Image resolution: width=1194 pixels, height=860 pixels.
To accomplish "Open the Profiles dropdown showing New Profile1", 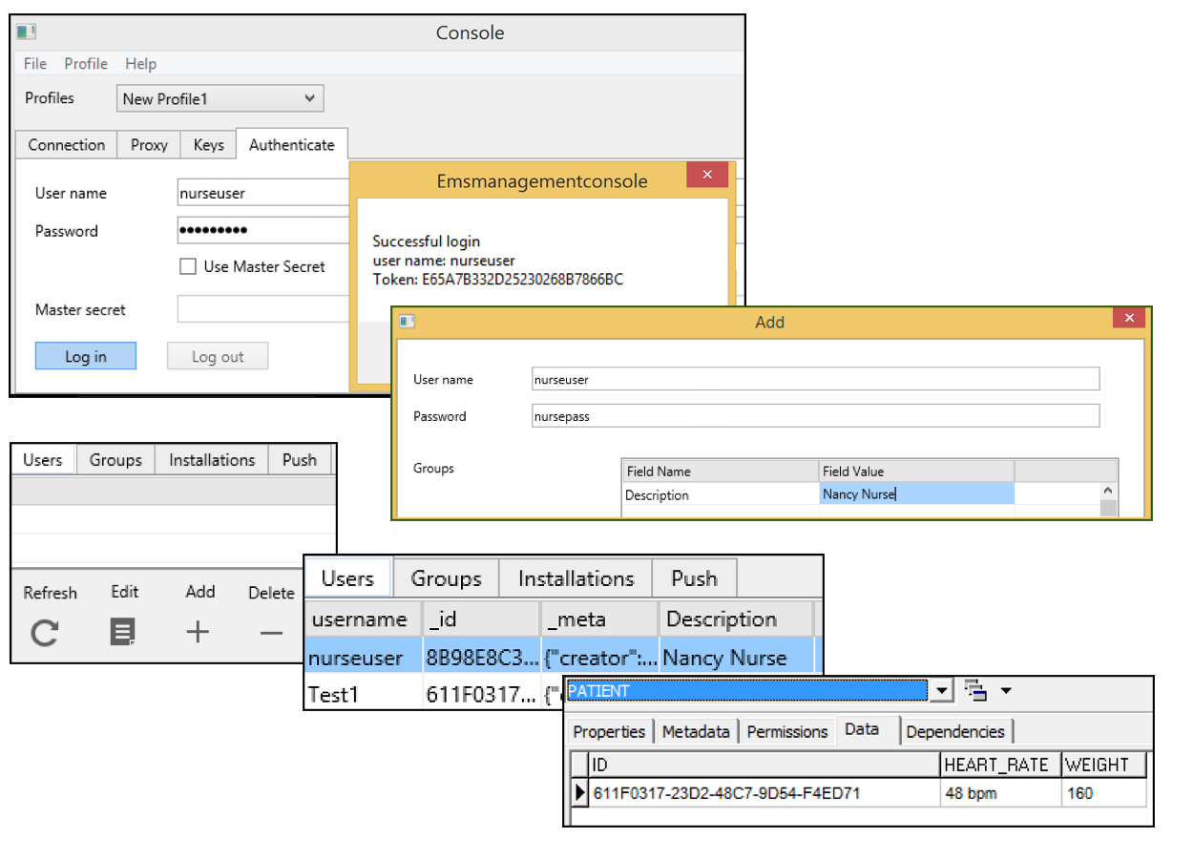I will (x=220, y=98).
